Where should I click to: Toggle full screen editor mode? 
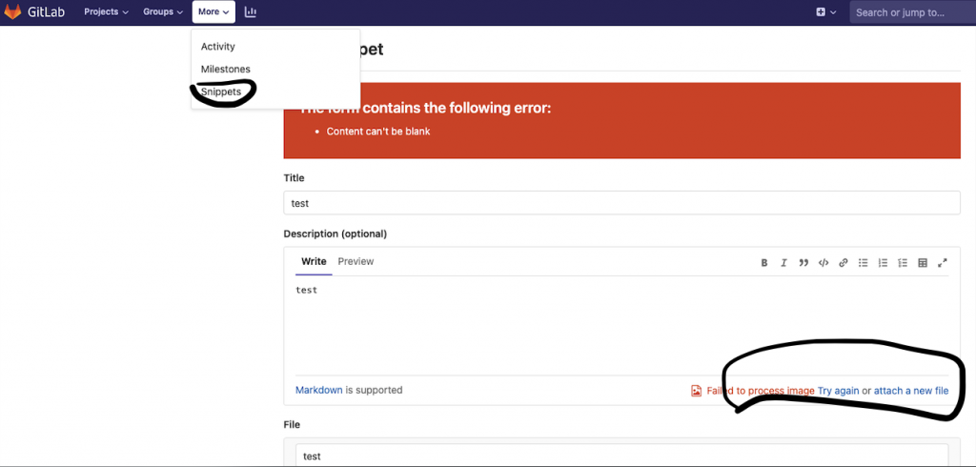(943, 263)
